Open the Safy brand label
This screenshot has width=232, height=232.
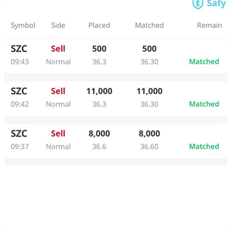coord(216,4)
